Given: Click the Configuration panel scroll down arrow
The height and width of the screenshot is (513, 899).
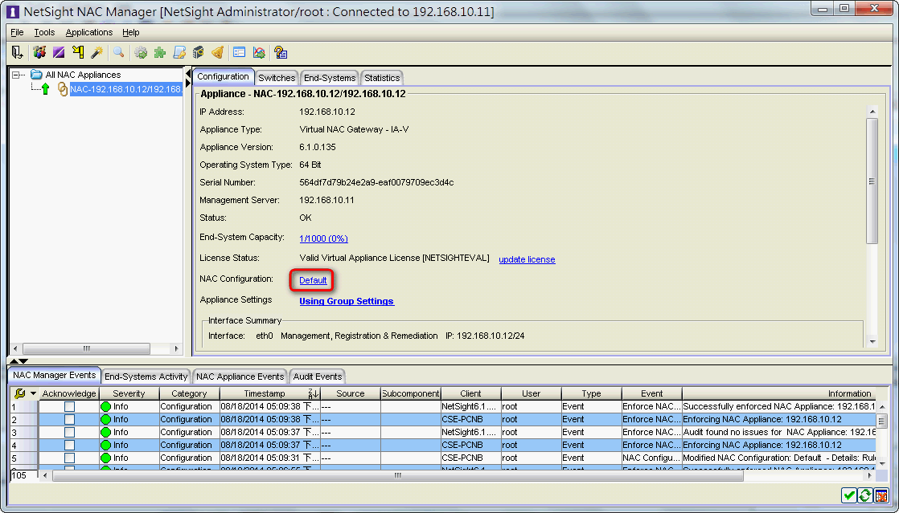Looking at the screenshot, I should point(872,342).
